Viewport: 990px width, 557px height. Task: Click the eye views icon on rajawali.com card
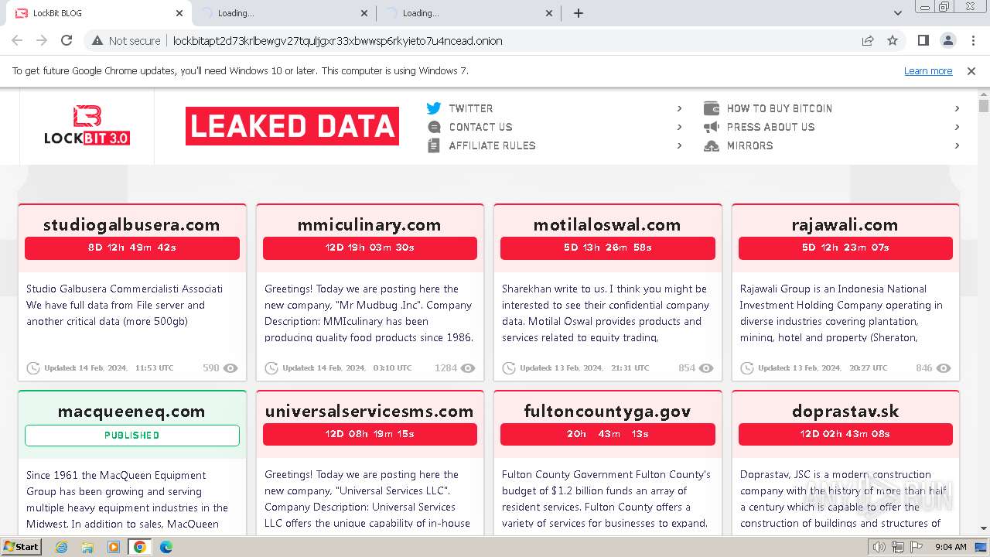[x=944, y=368]
